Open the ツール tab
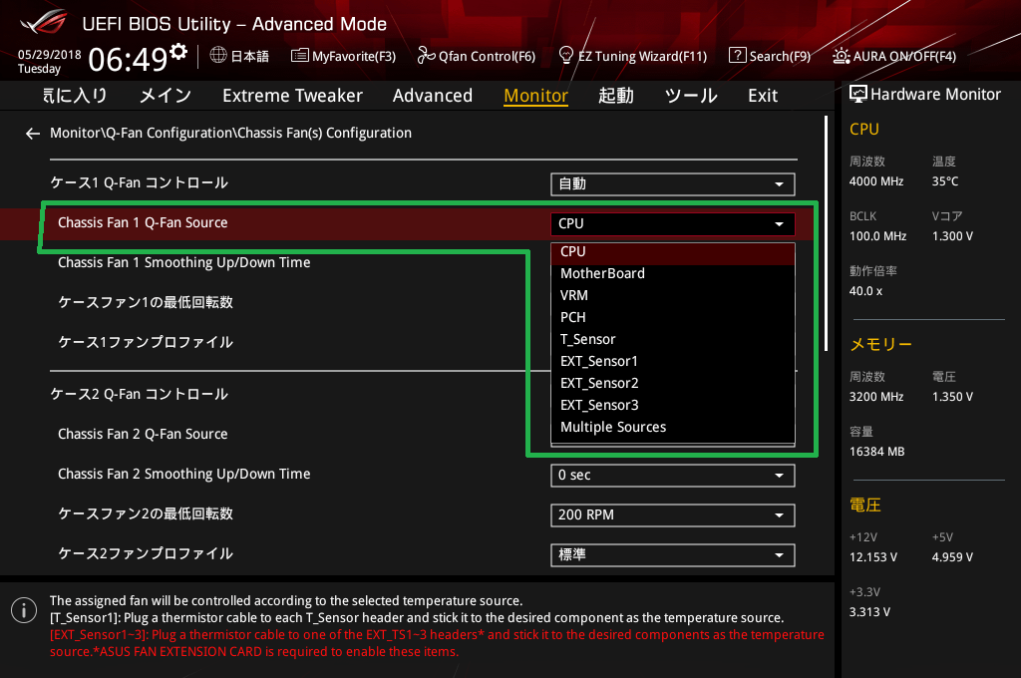The image size is (1021, 678). [691, 96]
